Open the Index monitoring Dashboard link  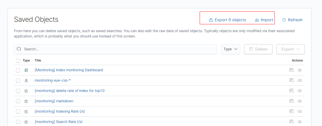[69, 70]
